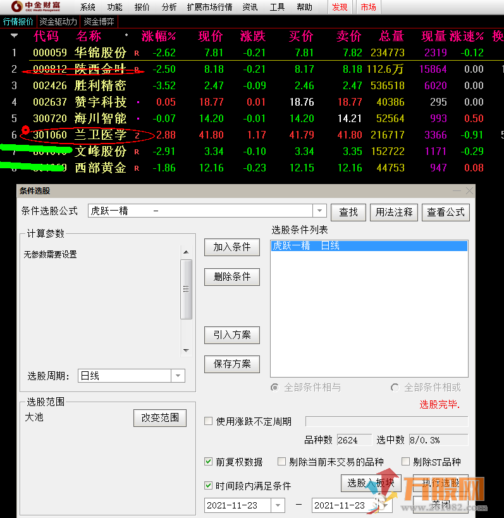Sort by 涨幅% column header
Screen dimensions: 504x518
click(159, 36)
